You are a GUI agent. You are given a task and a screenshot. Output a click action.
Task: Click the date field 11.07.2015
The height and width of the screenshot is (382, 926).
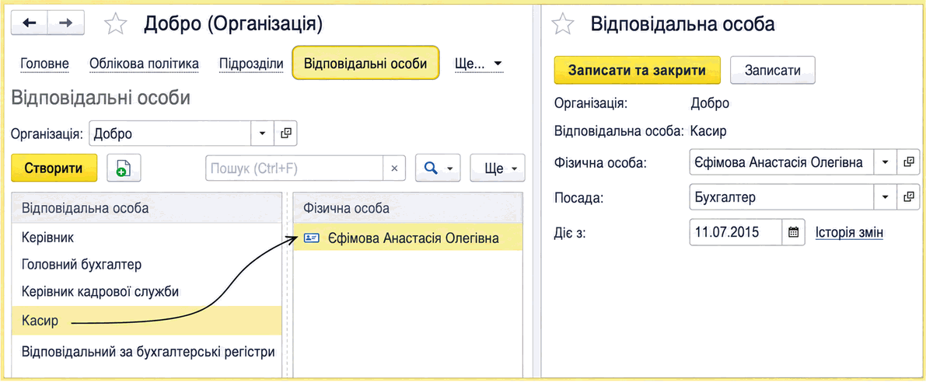tap(736, 232)
